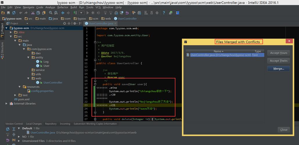
Task: Click the Cut scissors icon in toolbar
Action: [33, 13]
